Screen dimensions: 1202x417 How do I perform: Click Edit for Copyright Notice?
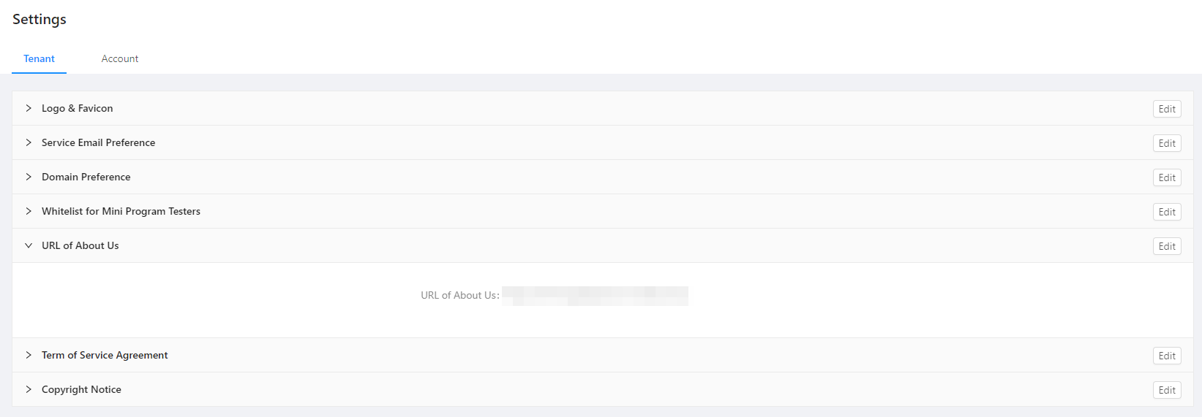pyautogui.click(x=1167, y=390)
